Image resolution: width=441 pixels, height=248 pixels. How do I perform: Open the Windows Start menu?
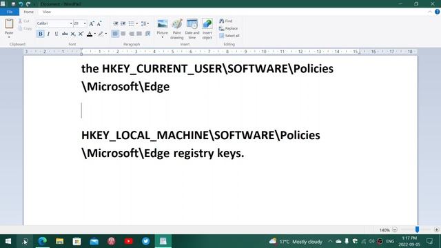[8, 241]
